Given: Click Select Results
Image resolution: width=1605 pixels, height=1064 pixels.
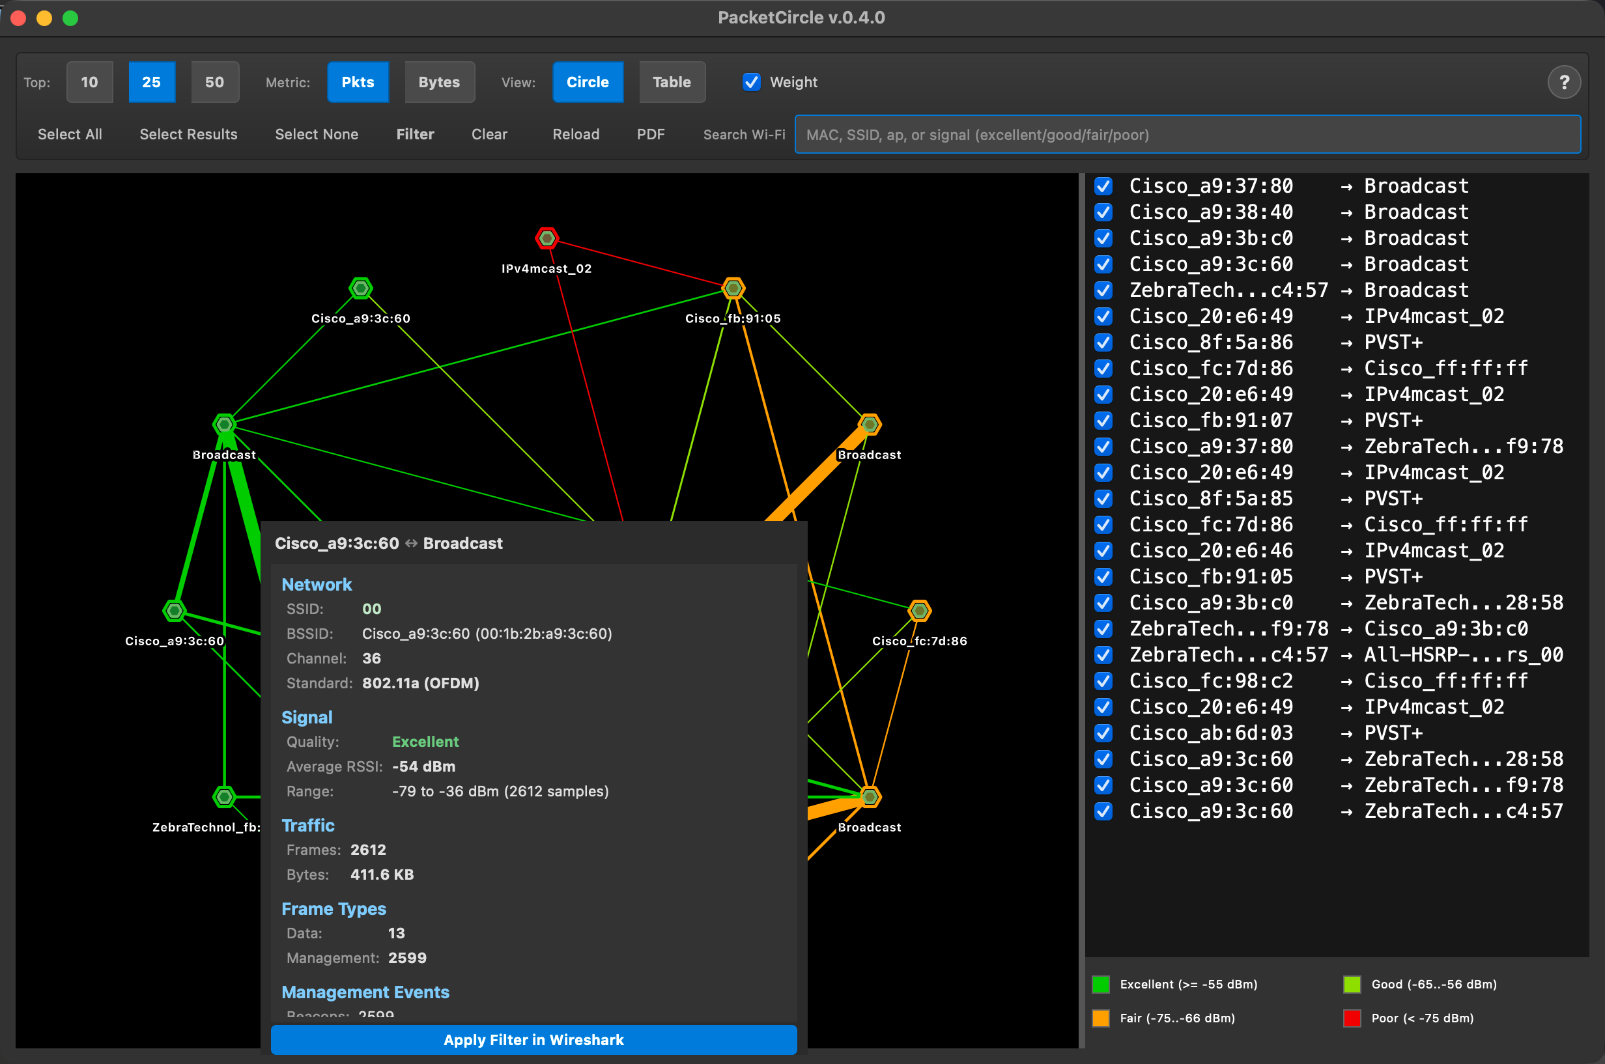Looking at the screenshot, I should point(189,134).
